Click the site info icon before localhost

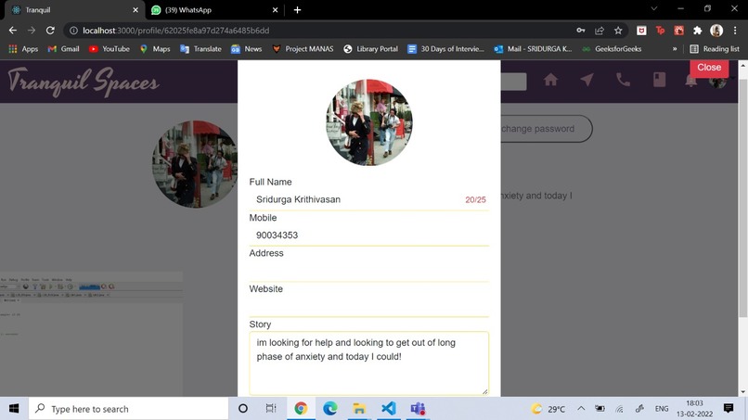(x=73, y=31)
